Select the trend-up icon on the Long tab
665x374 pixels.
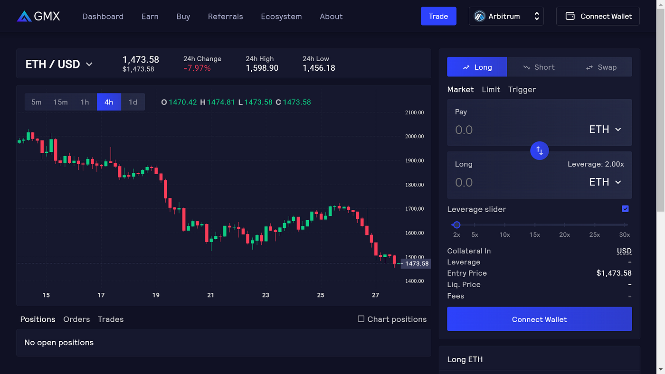(x=466, y=67)
